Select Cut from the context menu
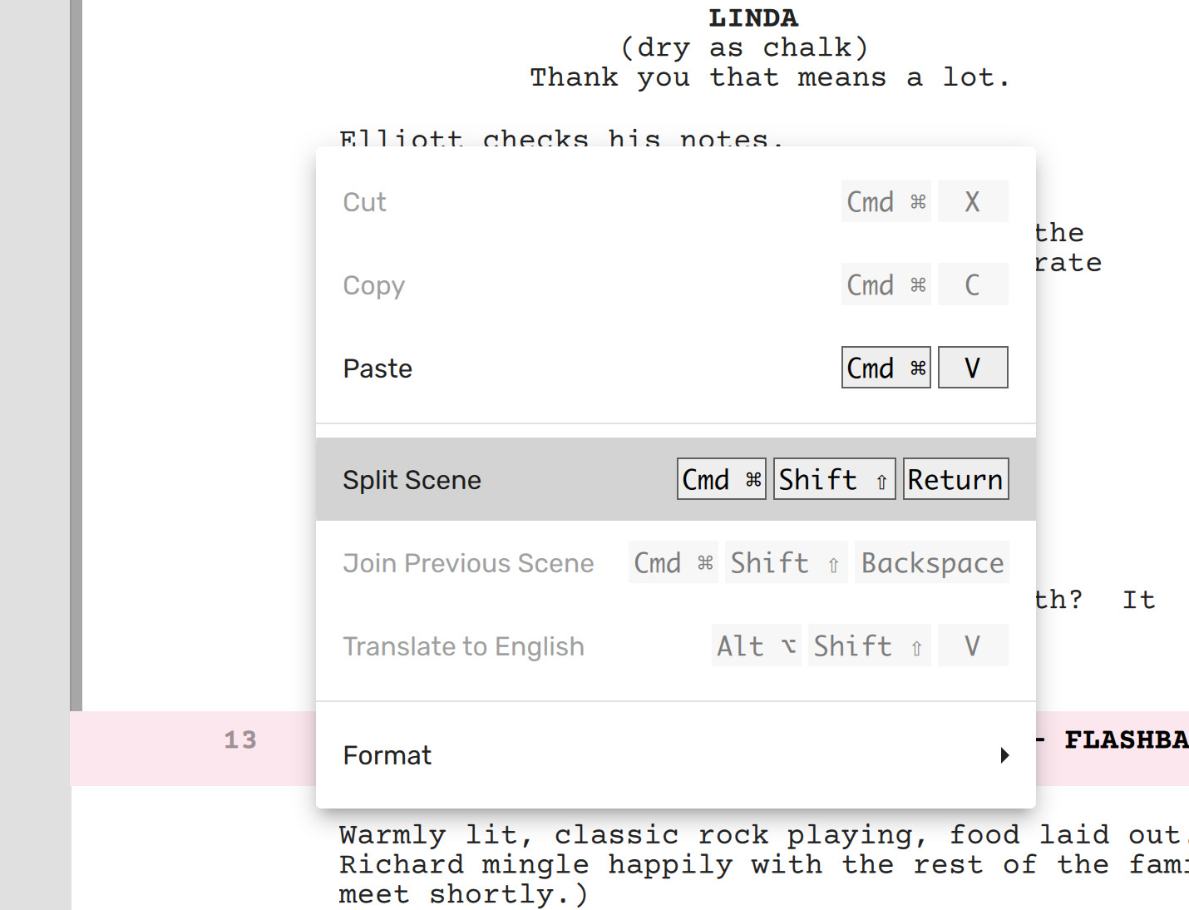The height and width of the screenshot is (910, 1189). pos(365,202)
